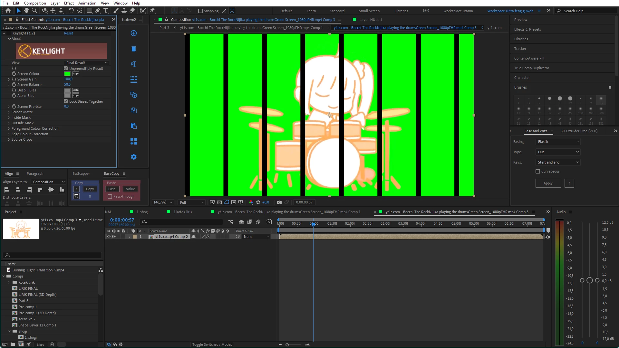Open the Keys dropdown showing Start and end
The width and height of the screenshot is (619, 348).
point(558,162)
